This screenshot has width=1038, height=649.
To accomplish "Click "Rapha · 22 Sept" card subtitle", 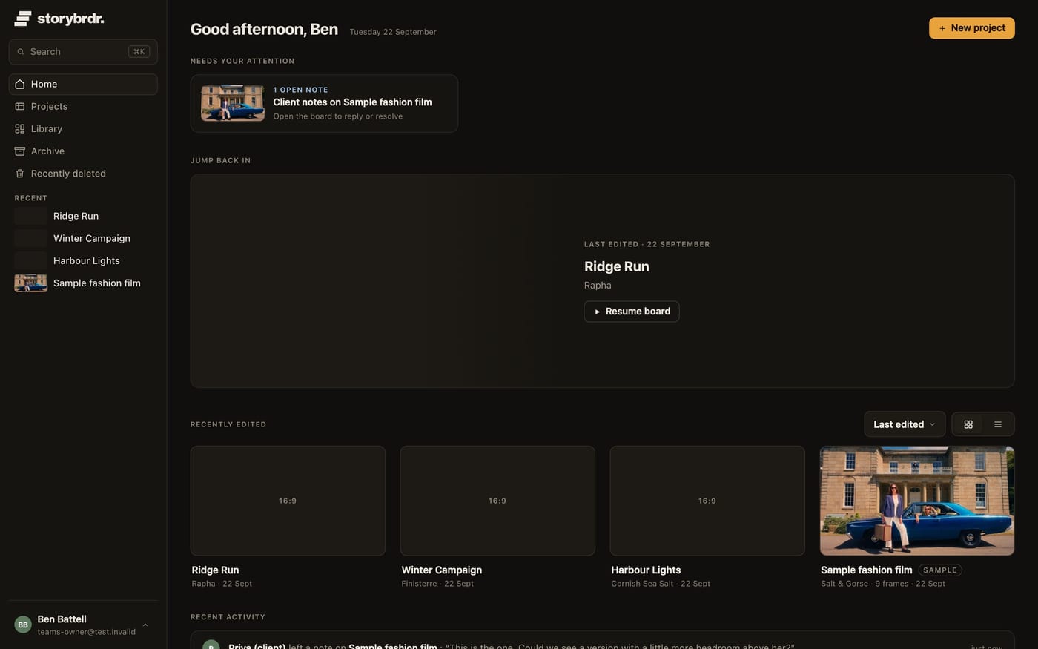I will click(x=222, y=584).
